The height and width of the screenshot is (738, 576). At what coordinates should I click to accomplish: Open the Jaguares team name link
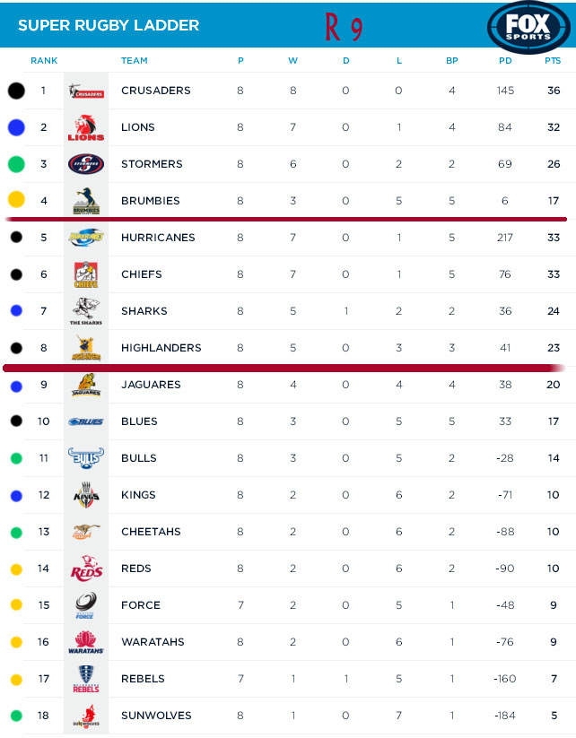point(151,385)
